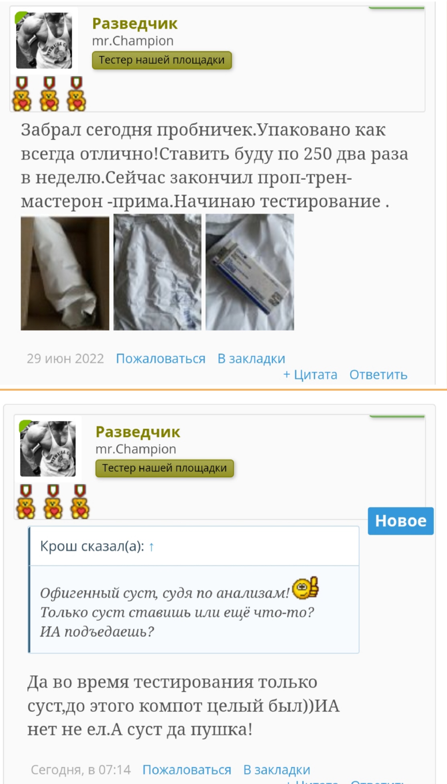
Task: Open the crumpled white wrapping photo
Action: pos(157,272)
